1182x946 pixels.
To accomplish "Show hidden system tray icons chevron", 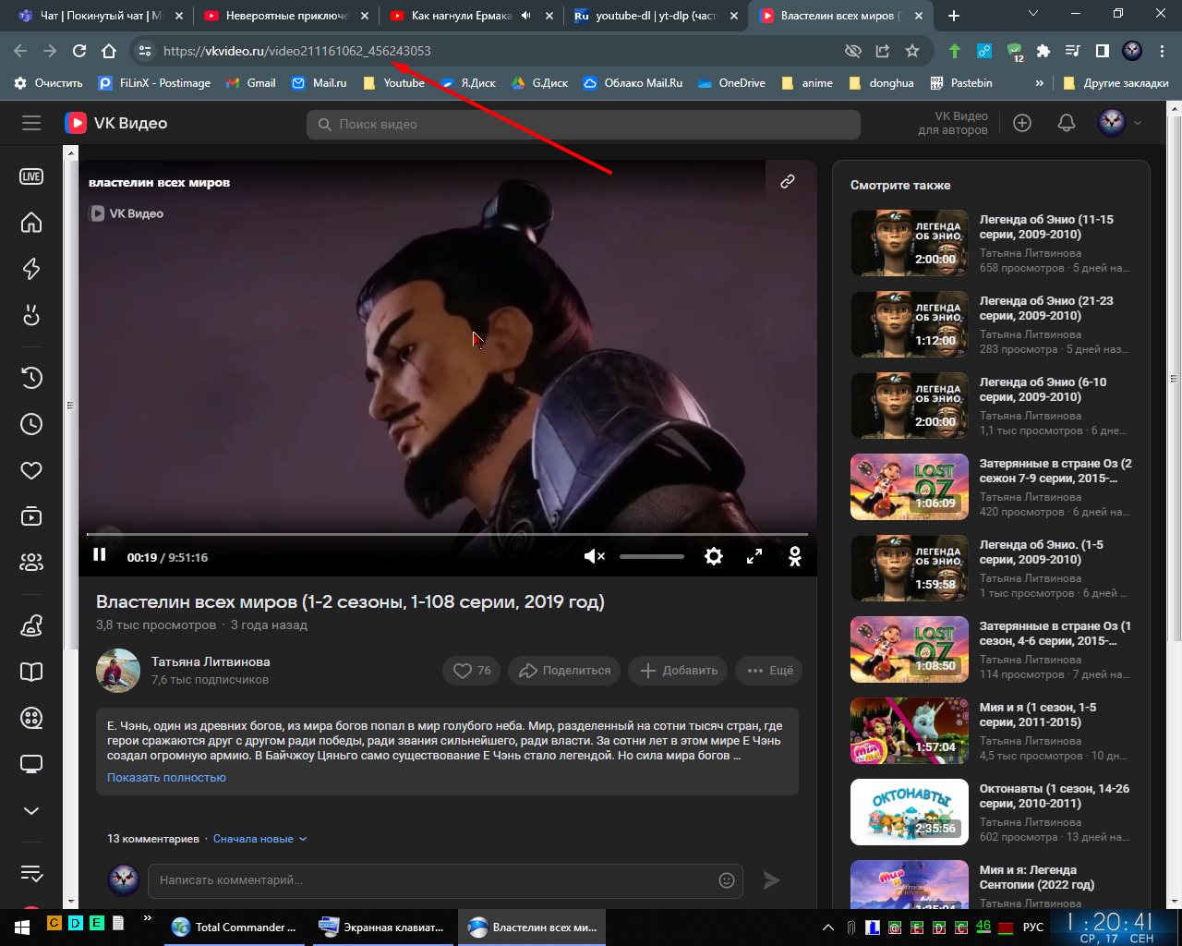I will click(x=828, y=927).
